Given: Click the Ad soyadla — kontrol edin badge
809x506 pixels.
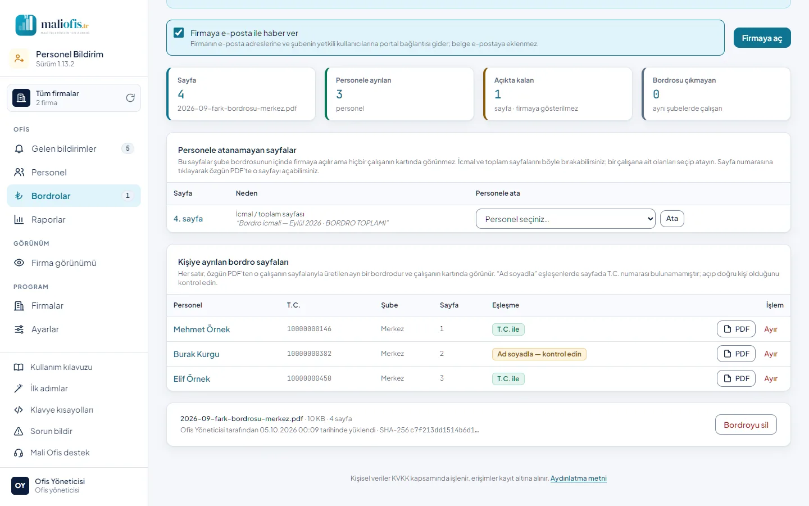Looking at the screenshot, I should [539, 354].
